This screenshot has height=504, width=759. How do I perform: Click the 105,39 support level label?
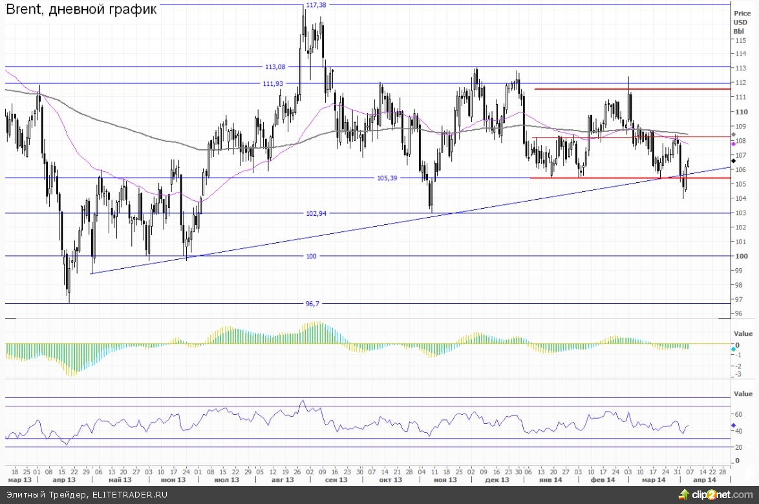387,178
